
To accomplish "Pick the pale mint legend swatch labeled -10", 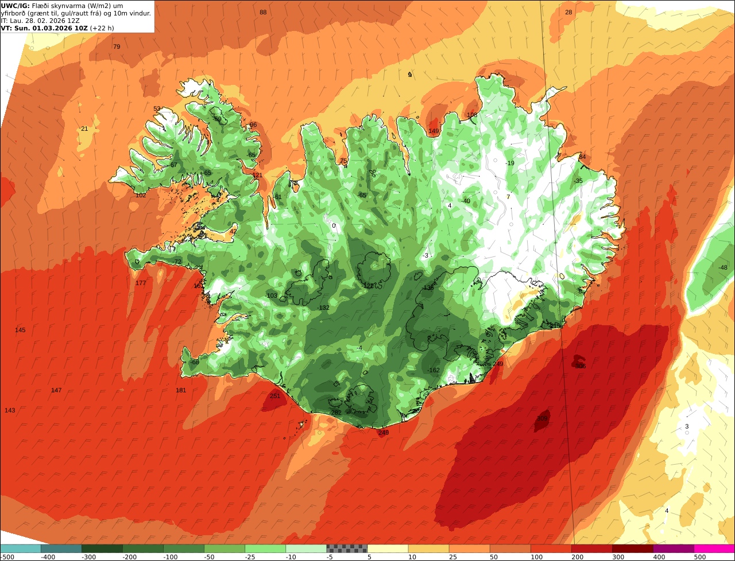I will tap(306, 548).
